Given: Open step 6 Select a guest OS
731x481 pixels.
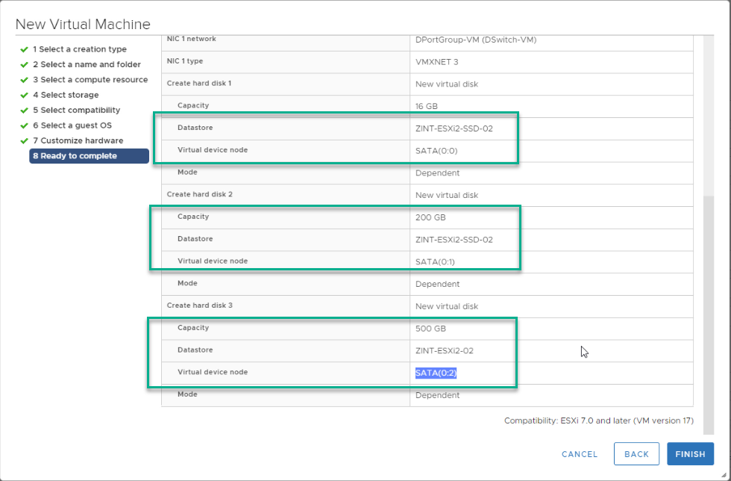Looking at the screenshot, I should pos(72,125).
